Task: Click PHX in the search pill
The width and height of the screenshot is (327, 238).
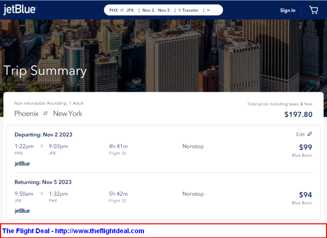Action: click(113, 10)
